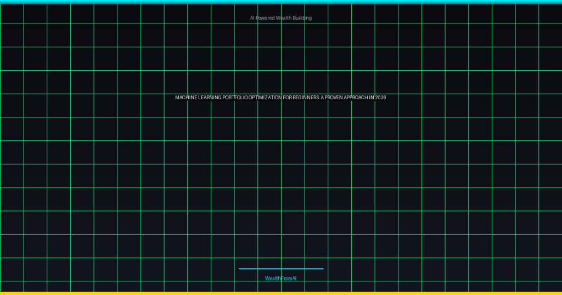
Task: Click the AI-Powered Wealth Building tagline
Action: [280, 18]
